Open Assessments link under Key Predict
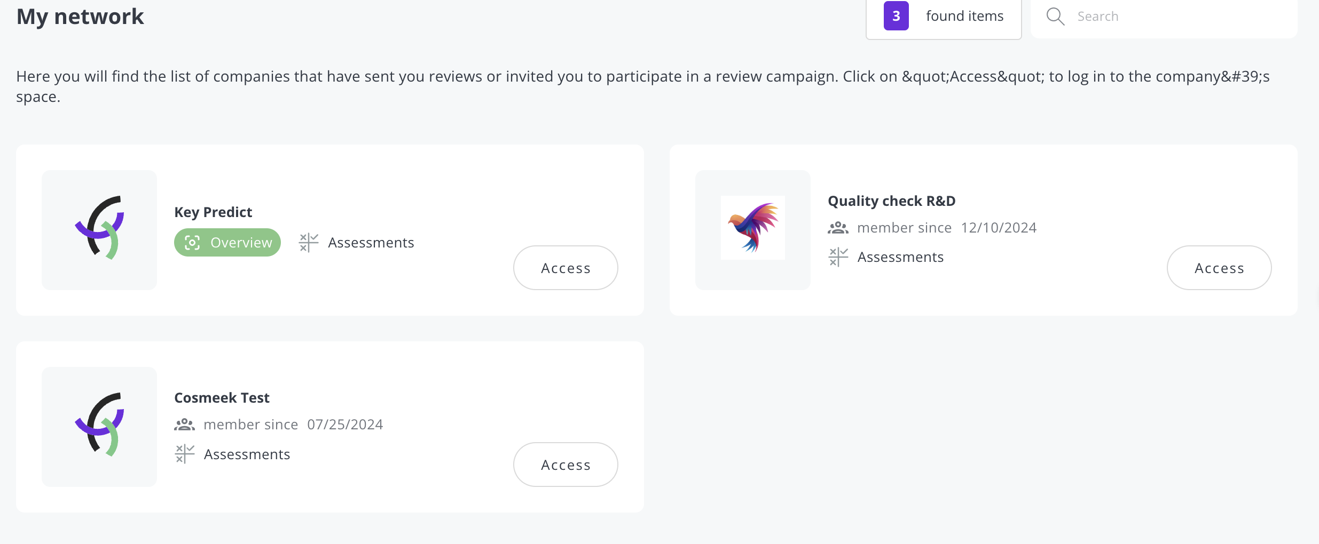The image size is (1319, 544). (x=371, y=243)
